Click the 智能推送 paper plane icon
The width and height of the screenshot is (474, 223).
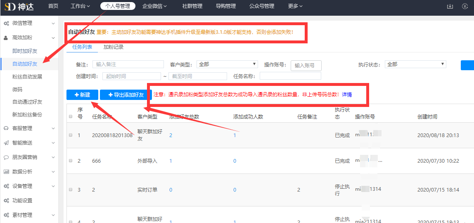[x=6, y=143]
